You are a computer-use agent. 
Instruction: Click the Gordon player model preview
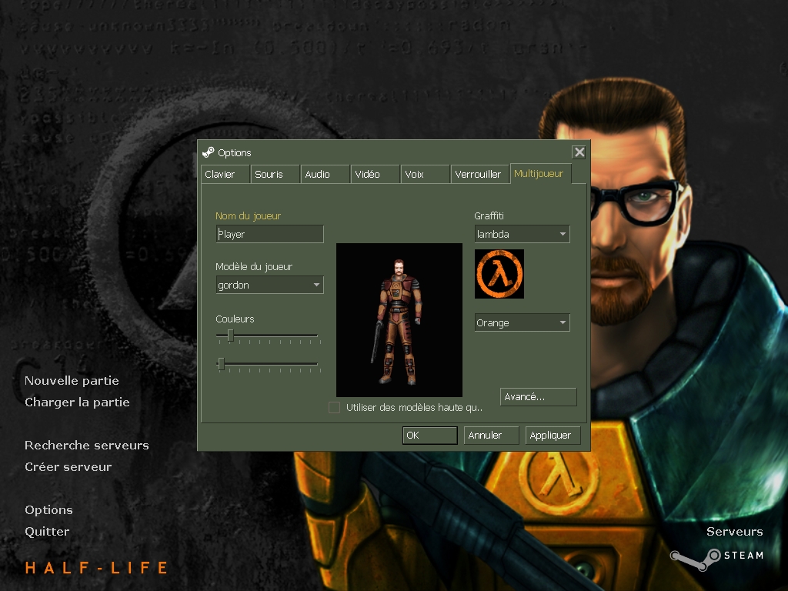tap(399, 320)
